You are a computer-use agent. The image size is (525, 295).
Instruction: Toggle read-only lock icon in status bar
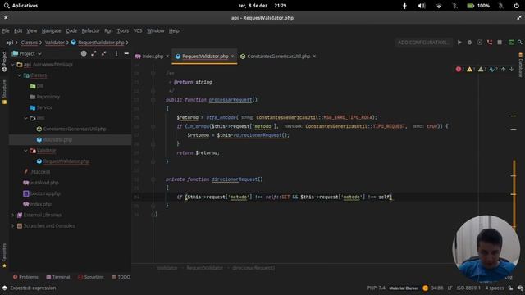tap(510, 288)
